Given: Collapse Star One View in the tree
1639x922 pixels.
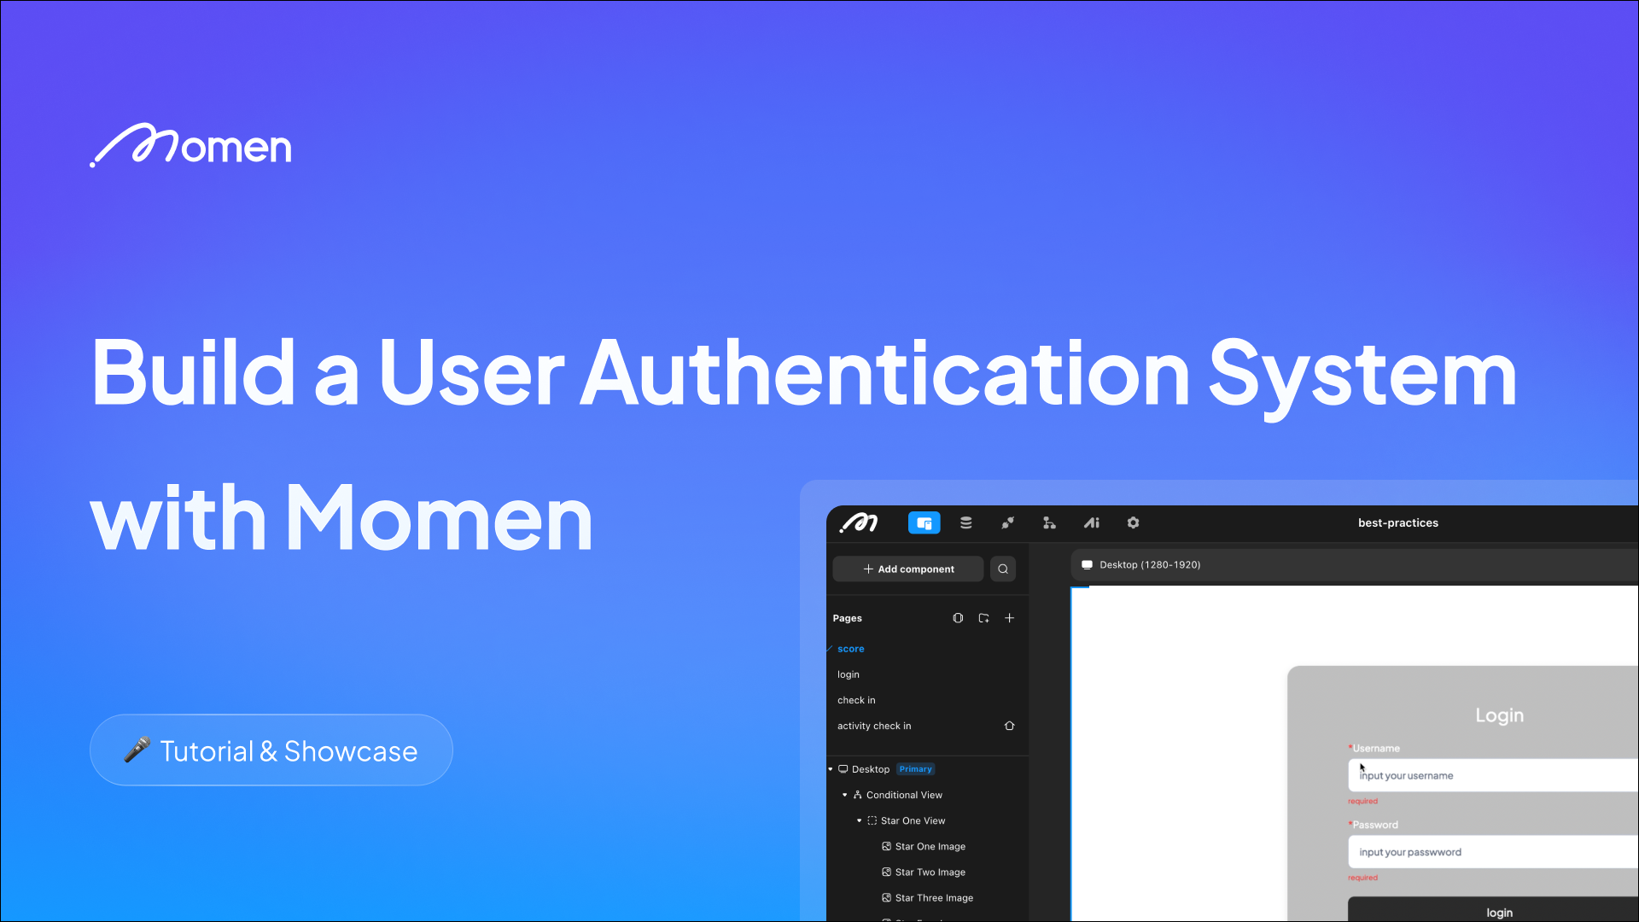Looking at the screenshot, I should [860, 820].
